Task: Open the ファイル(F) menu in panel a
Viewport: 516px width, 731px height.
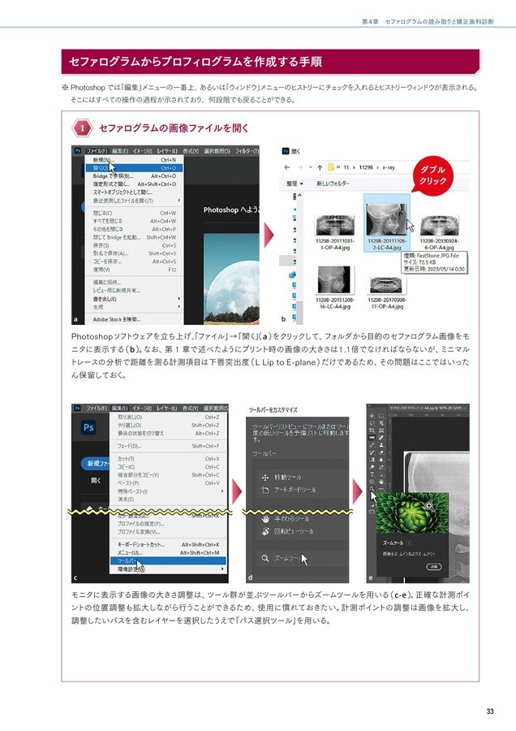Action: click(97, 150)
